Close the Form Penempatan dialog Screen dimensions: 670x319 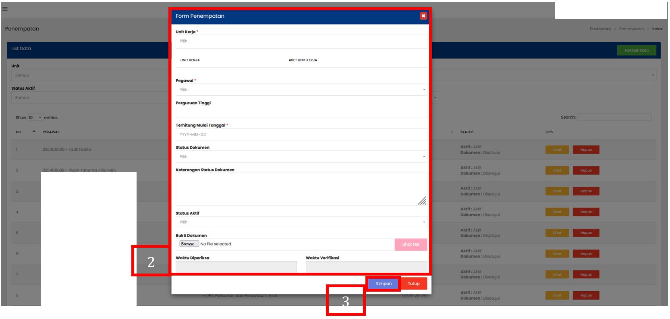(x=423, y=16)
